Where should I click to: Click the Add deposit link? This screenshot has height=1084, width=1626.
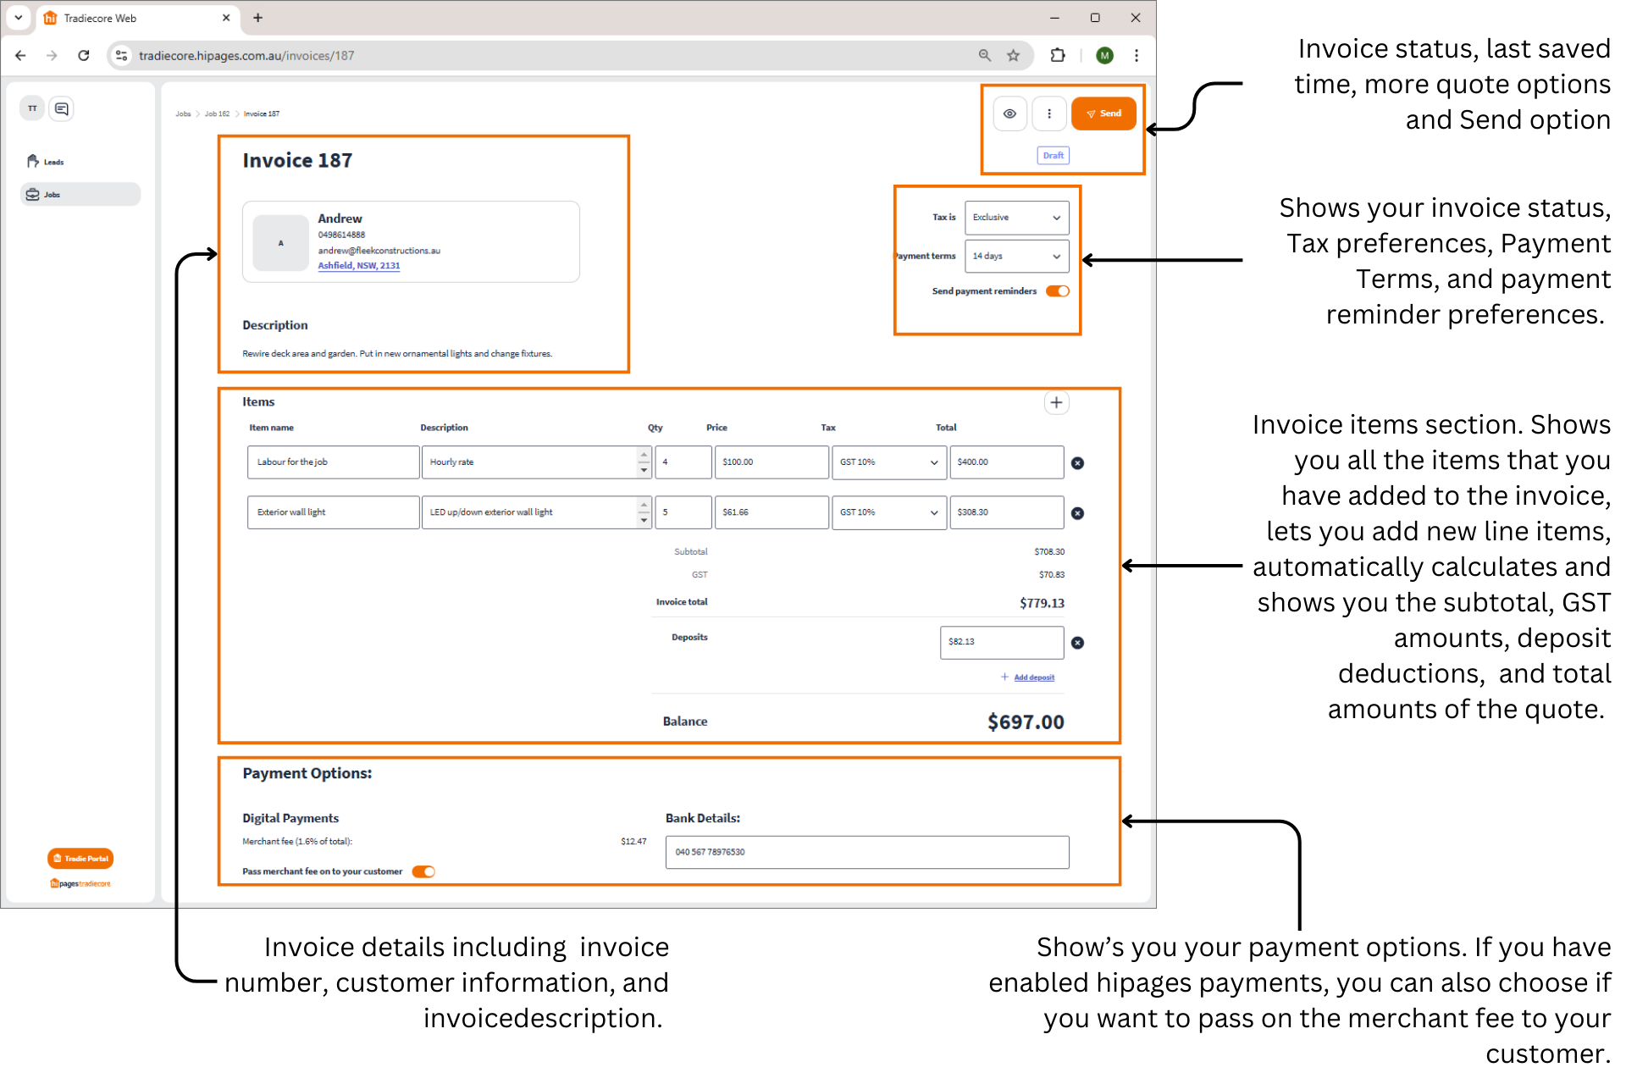(x=1033, y=677)
